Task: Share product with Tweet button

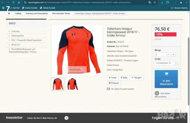Action: [x=113, y=78]
